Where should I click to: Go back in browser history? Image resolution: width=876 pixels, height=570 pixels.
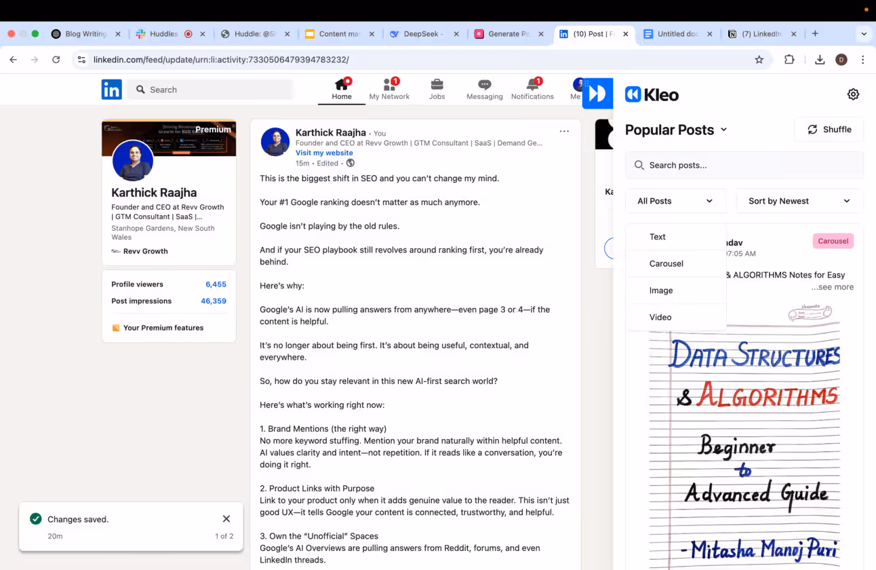[13, 60]
